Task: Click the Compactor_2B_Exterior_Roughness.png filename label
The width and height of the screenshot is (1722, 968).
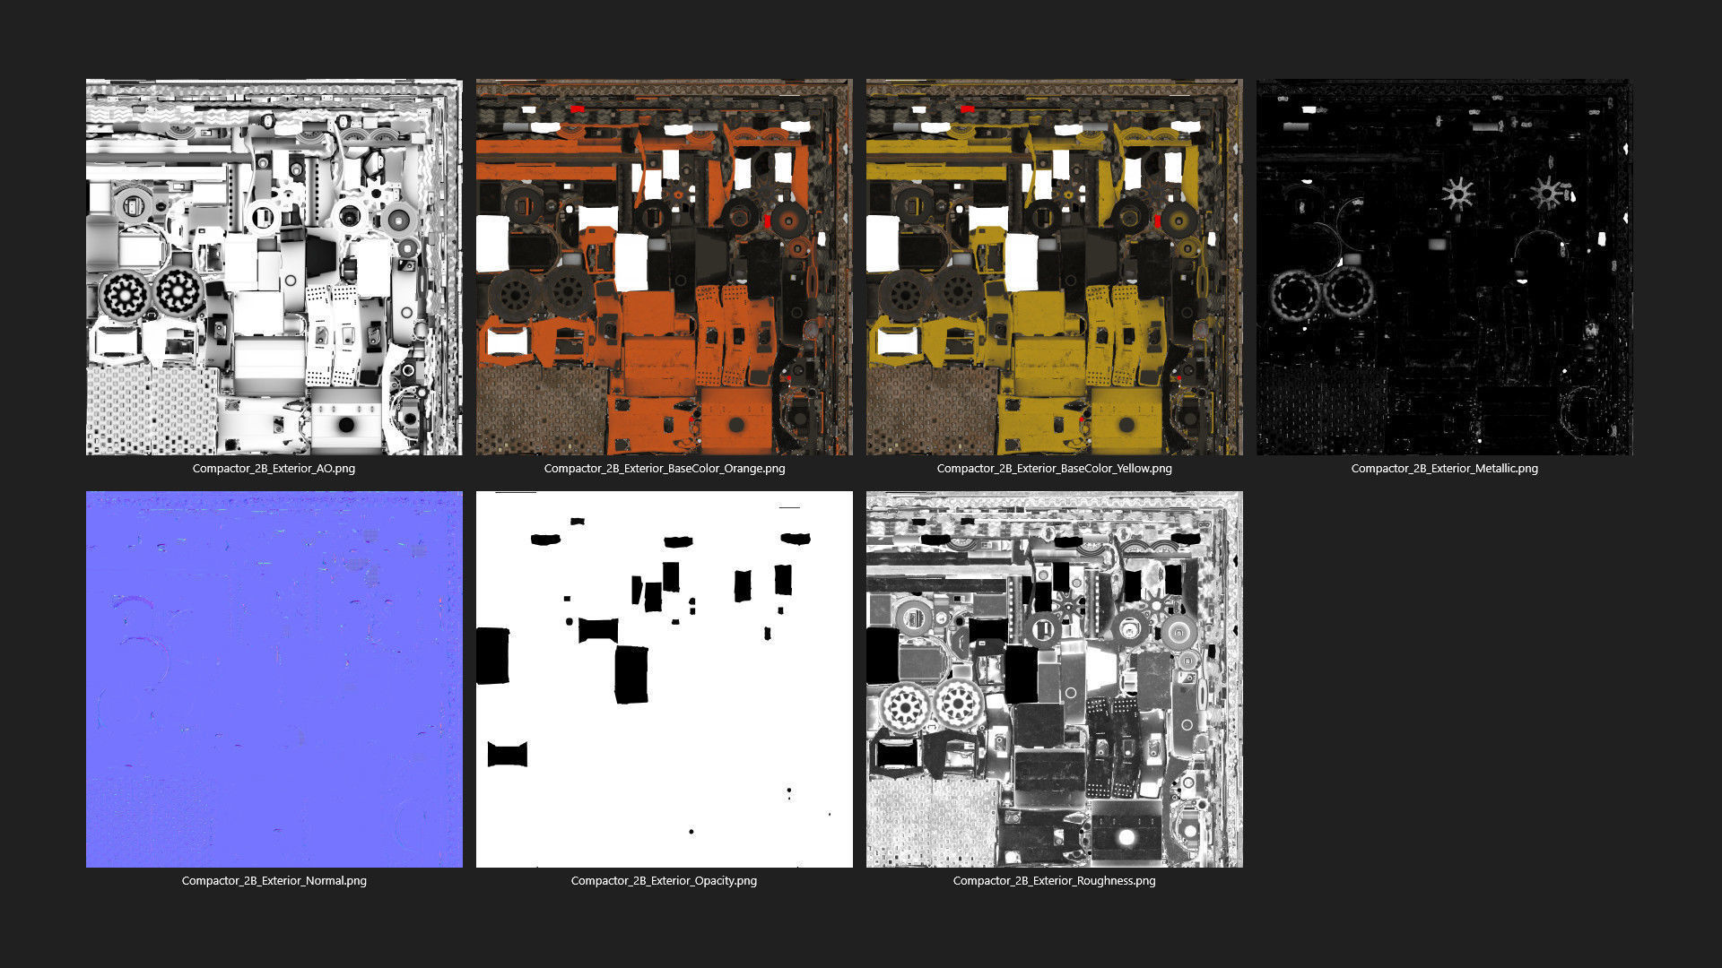Action: pyautogui.click(x=1054, y=880)
